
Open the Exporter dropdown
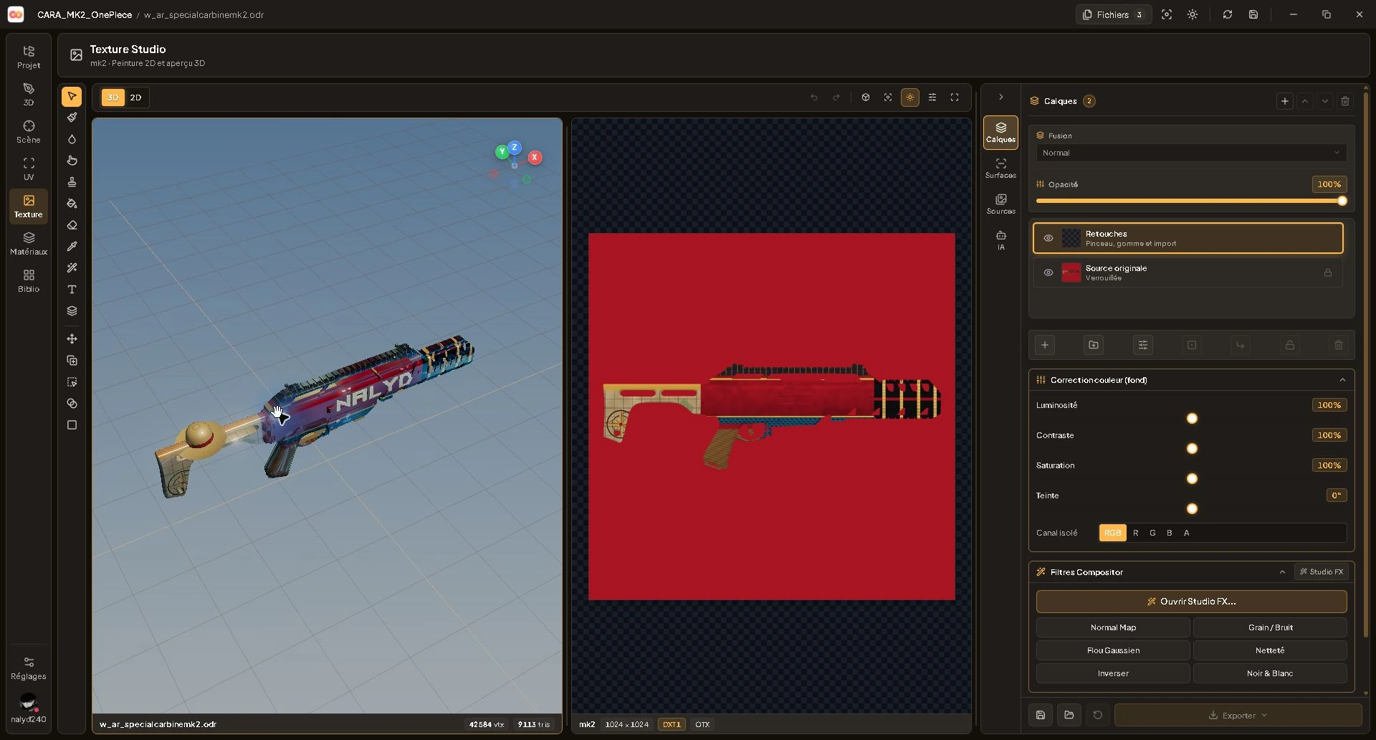(x=1238, y=715)
